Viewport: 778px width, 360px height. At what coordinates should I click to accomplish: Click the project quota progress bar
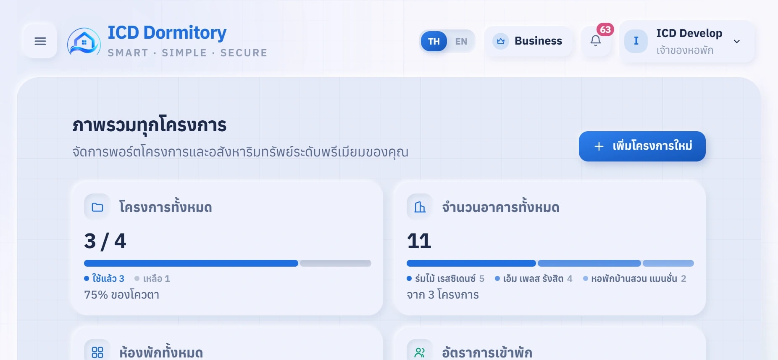pyautogui.click(x=228, y=263)
